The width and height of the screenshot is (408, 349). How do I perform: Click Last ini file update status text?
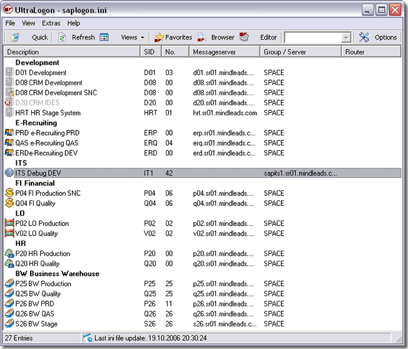click(x=150, y=338)
